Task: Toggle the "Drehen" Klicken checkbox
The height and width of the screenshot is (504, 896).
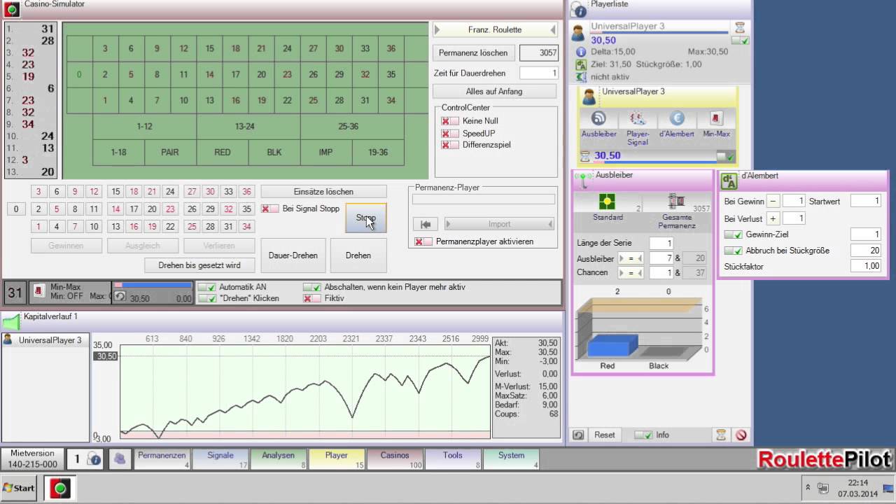Action: pyautogui.click(x=206, y=298)
